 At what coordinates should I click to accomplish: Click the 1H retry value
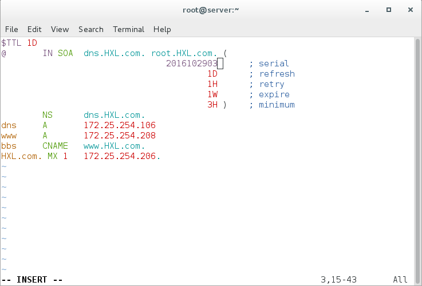(212, 84)
